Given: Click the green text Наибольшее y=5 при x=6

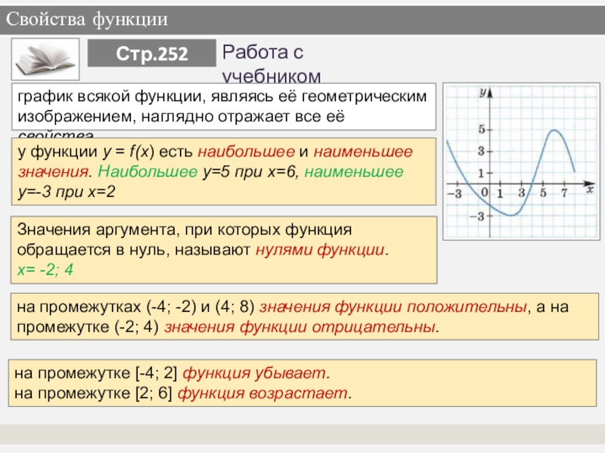Looking at the screenshot, I should (x=199, y=172).
